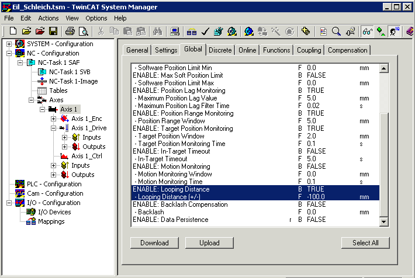Open the Options menu

click(96, 18)
